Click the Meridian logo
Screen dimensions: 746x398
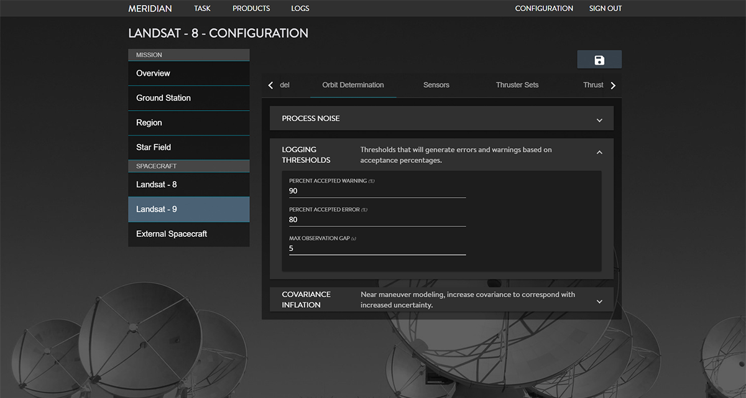(150, 9)
